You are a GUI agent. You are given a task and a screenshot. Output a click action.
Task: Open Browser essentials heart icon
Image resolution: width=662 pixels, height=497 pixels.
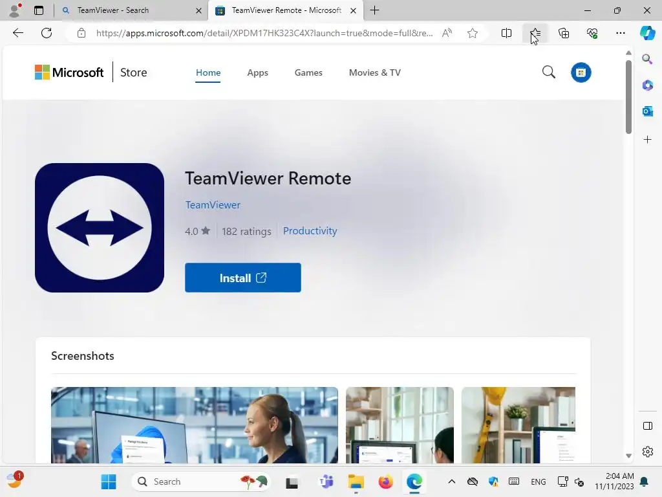coord(592,33)
